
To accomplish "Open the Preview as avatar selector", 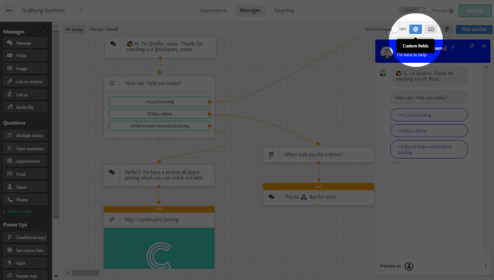I will [409, 266].
